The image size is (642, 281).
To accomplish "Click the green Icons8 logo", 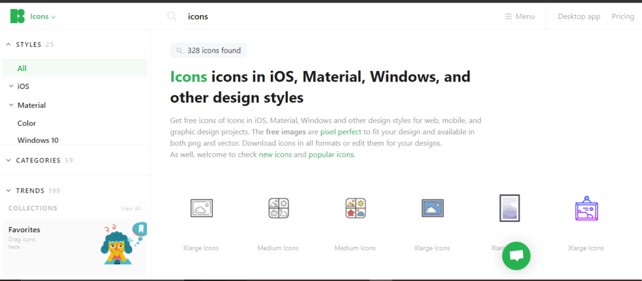I will (x=18, y=16).
